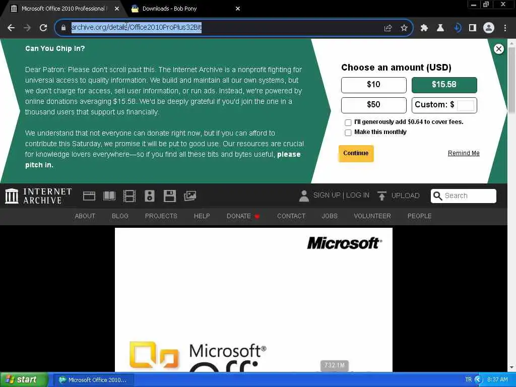This screenshot has height=387, width=516.
Task: Open the DONATE menu item
Action: click(243, 216)
